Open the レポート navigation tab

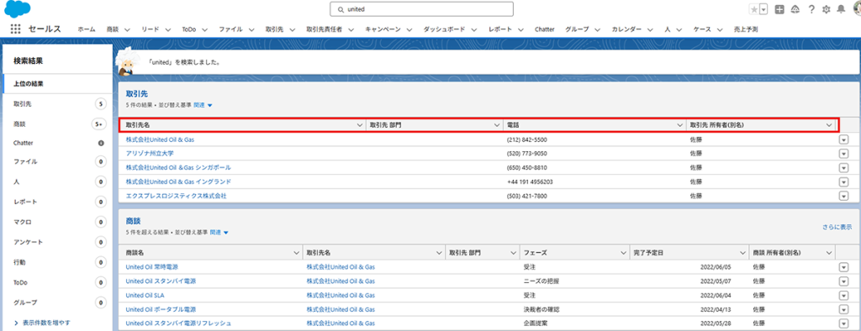499,29
